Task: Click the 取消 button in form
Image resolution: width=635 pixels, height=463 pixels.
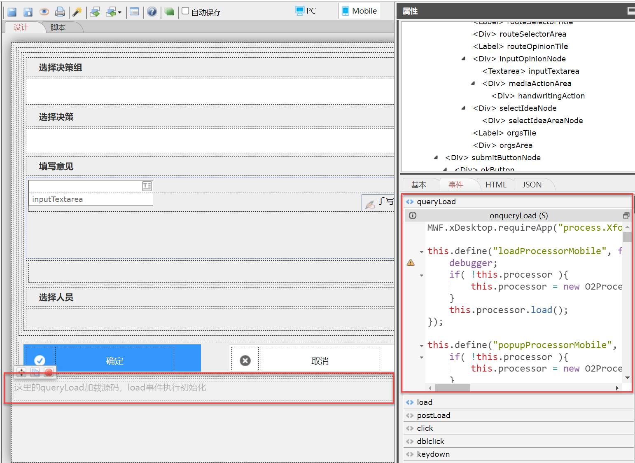Action: click(320, 361)
